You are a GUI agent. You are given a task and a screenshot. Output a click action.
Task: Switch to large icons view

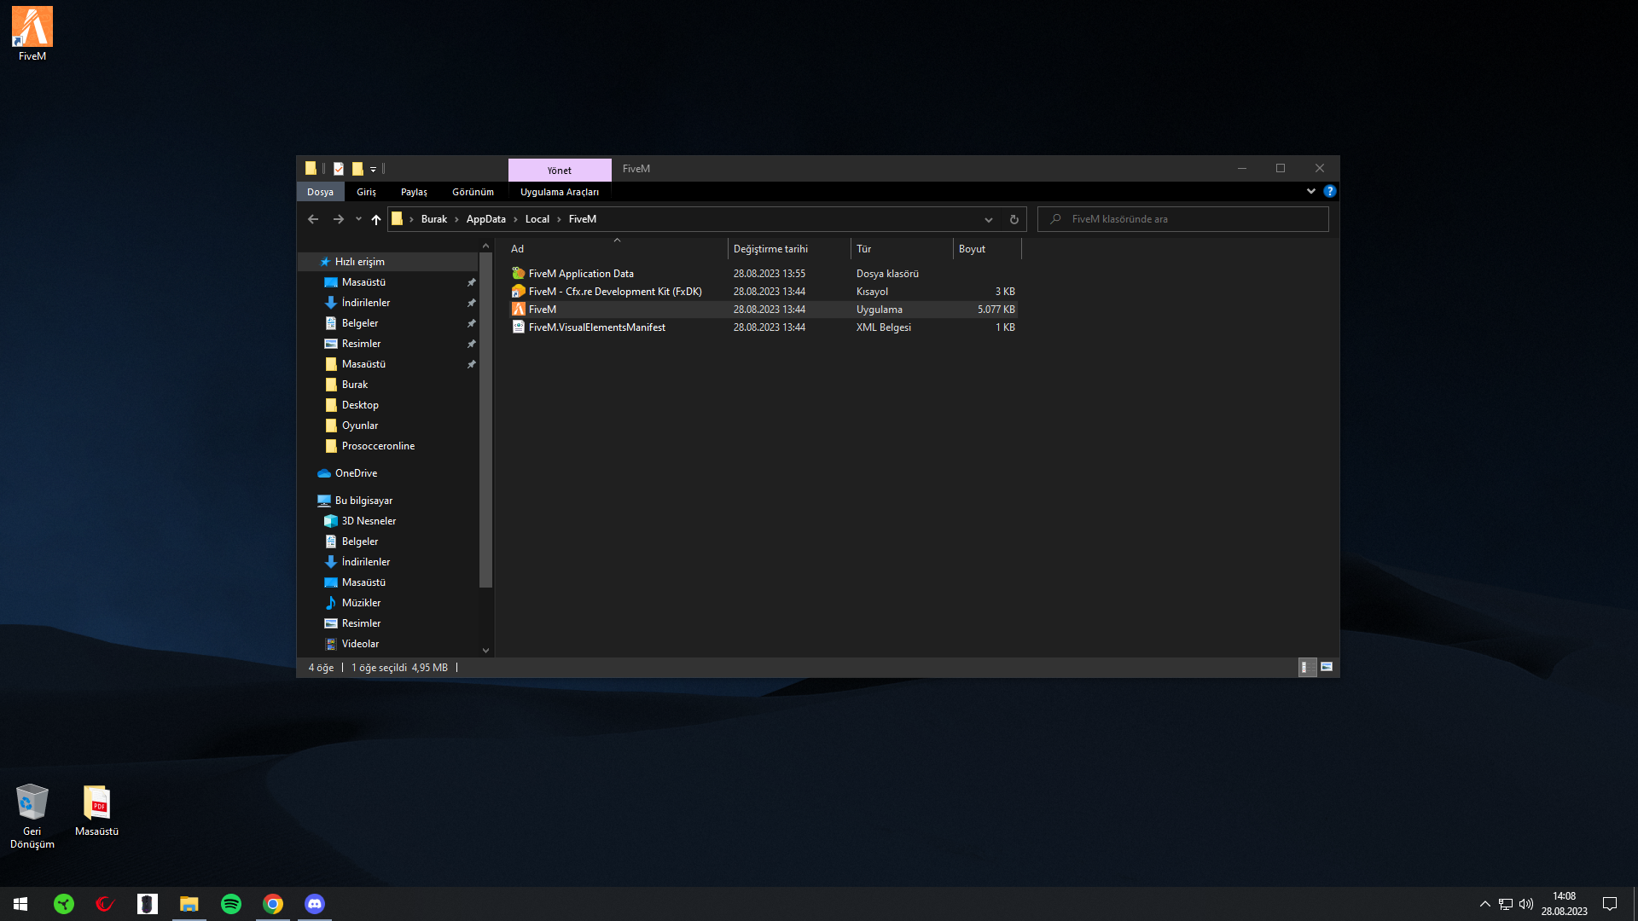(x=1327, y=667)
